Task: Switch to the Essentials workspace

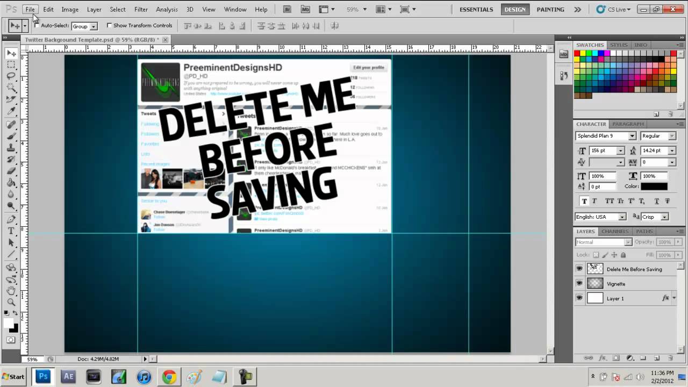Action: point(476,9)
